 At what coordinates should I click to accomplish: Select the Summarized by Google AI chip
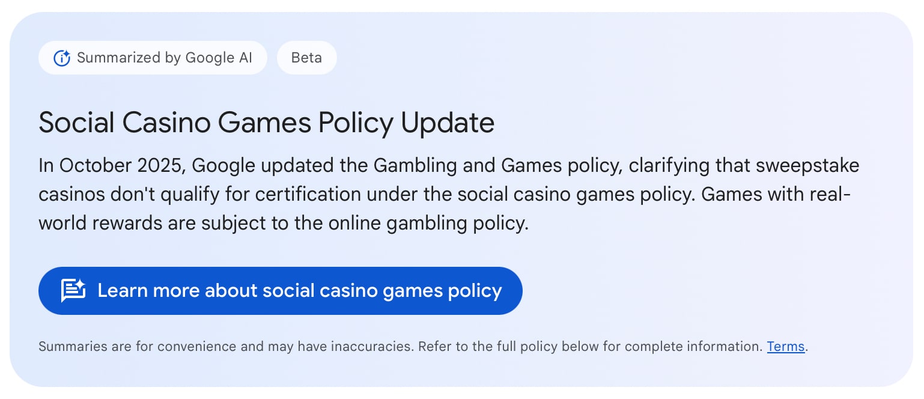(153, 58)
